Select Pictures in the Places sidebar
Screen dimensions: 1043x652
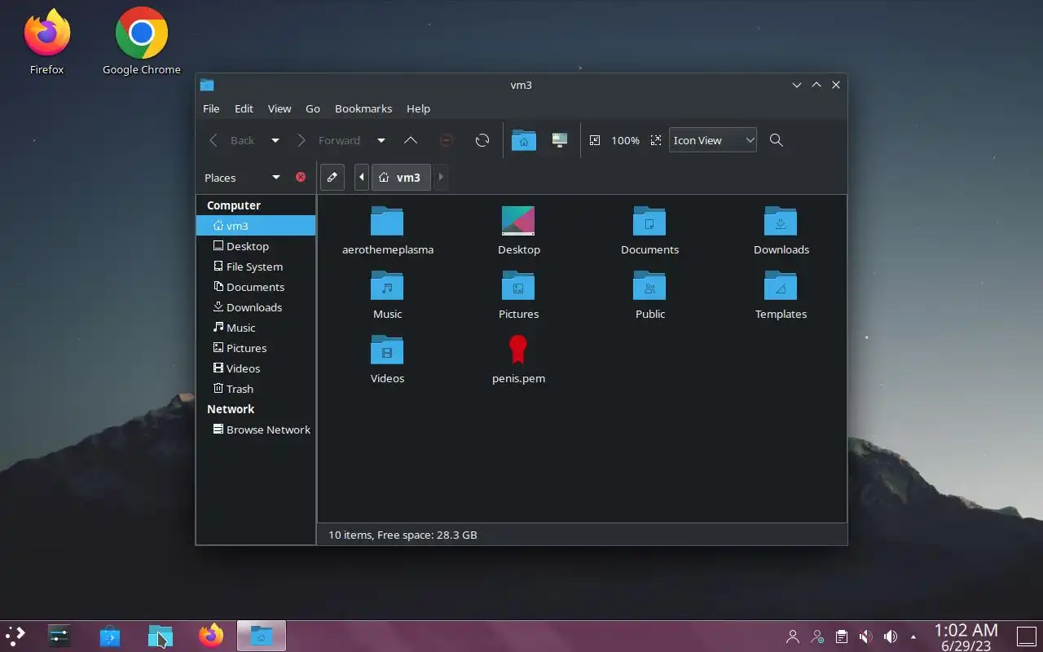pyautogui.click(x=256, y=348)
